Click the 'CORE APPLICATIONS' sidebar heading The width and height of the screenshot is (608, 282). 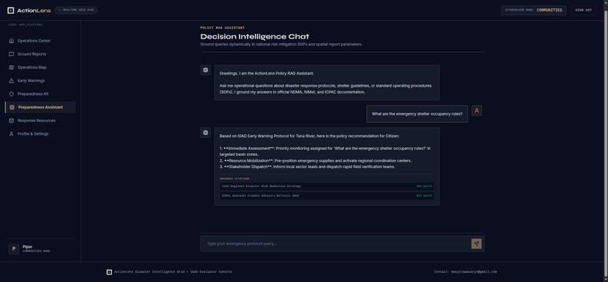coord(26,25)
